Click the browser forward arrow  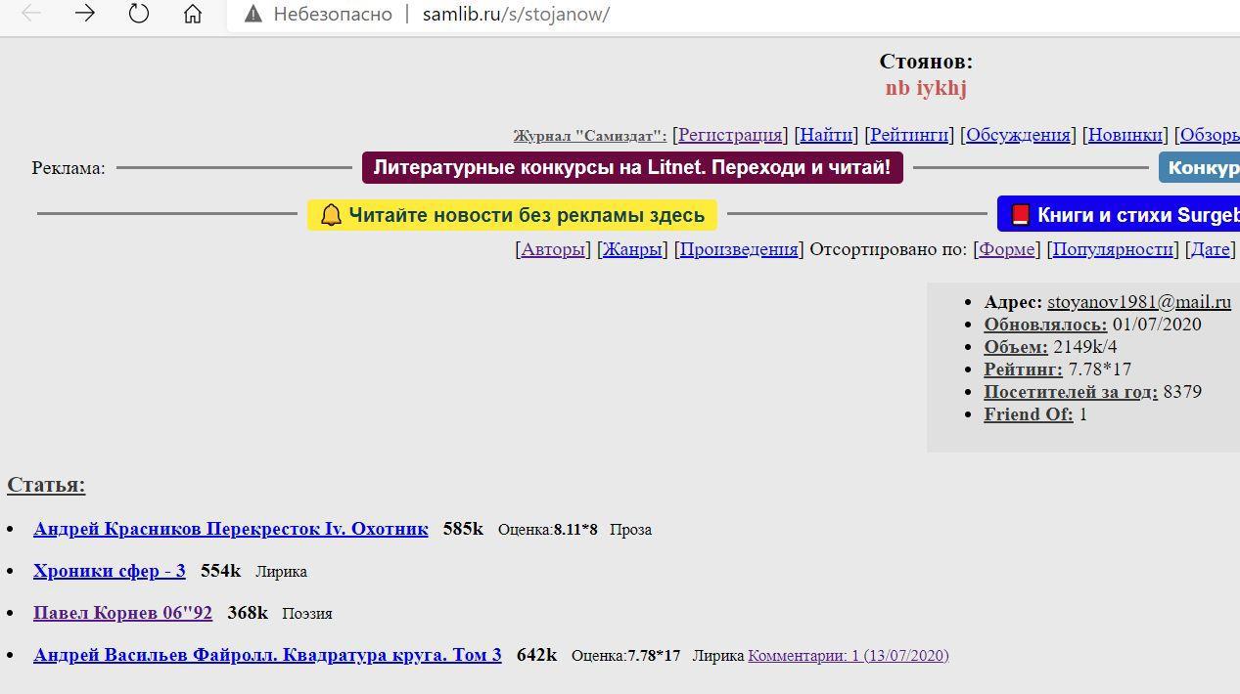[x=85, y=14]
